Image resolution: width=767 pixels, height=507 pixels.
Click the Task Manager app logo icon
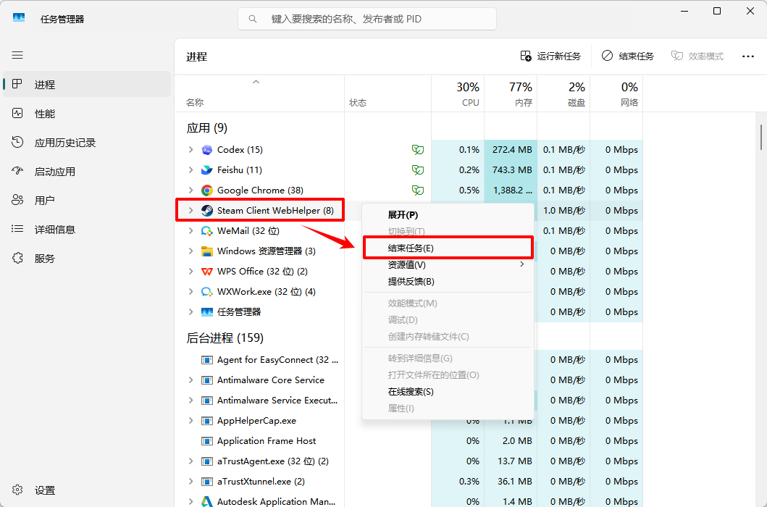[x=19, y=17]
